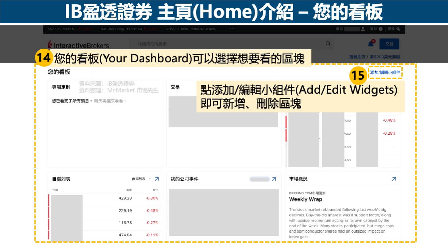Click the search magnifier icon
The width and height of the screenshot is (448, 247).
328,44
